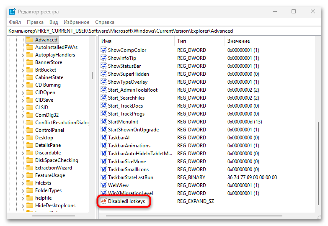Open the Избранное menu

click(x=76, y=22)
